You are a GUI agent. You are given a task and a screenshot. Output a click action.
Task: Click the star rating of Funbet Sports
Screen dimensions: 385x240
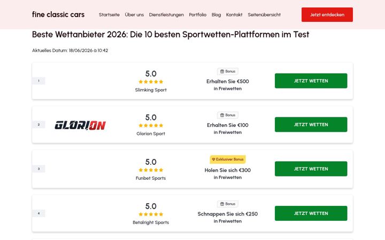click(x=151, y=170)
